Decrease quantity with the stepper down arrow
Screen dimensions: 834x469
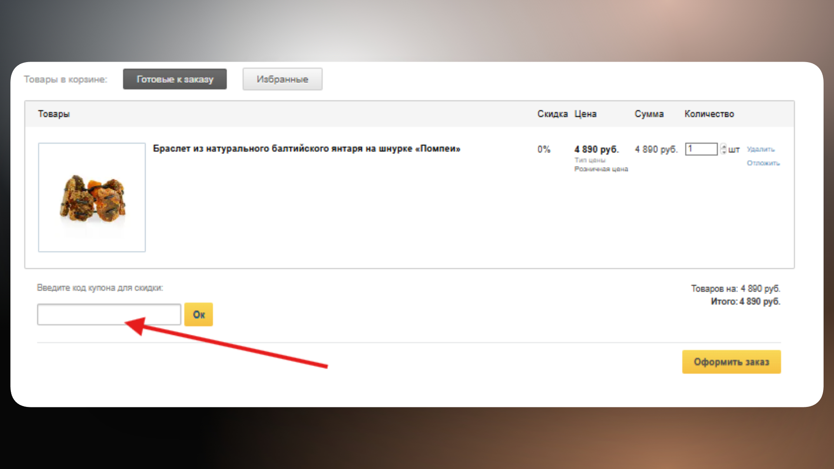[x=723, y=152]
